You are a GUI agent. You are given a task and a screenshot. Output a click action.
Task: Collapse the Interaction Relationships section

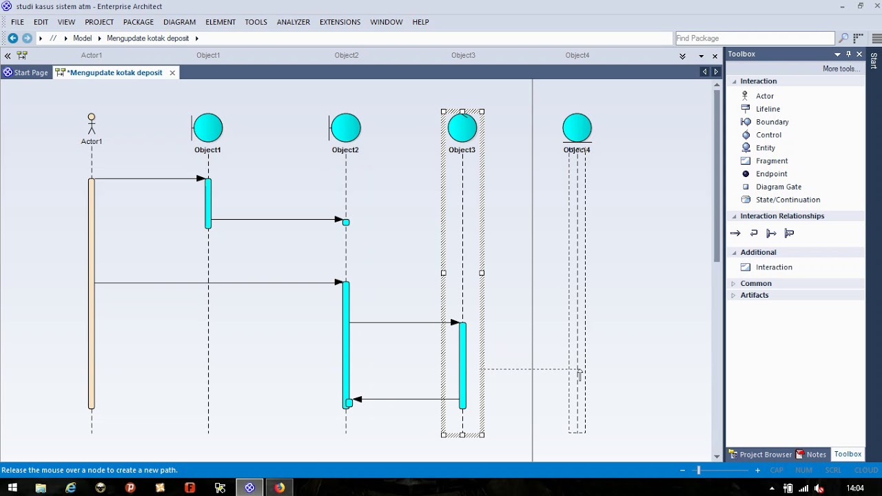[x=734, y=216]
